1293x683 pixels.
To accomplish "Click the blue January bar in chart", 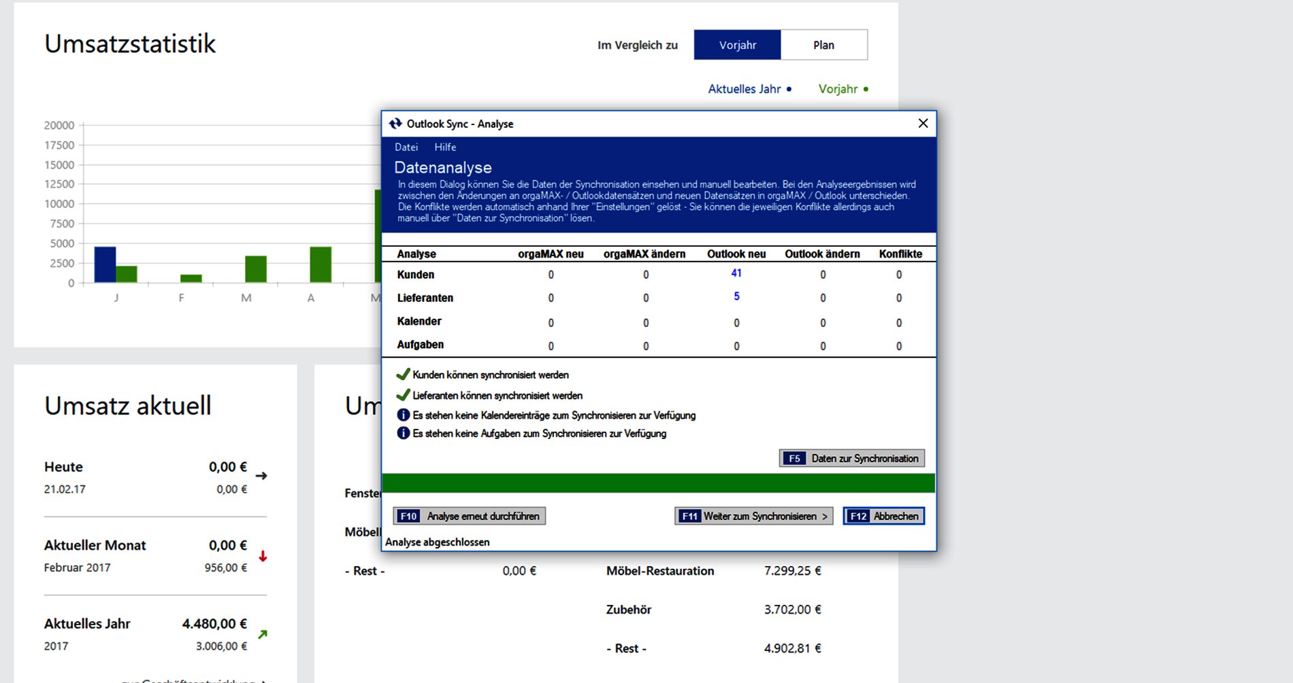I will click(105, 264).
